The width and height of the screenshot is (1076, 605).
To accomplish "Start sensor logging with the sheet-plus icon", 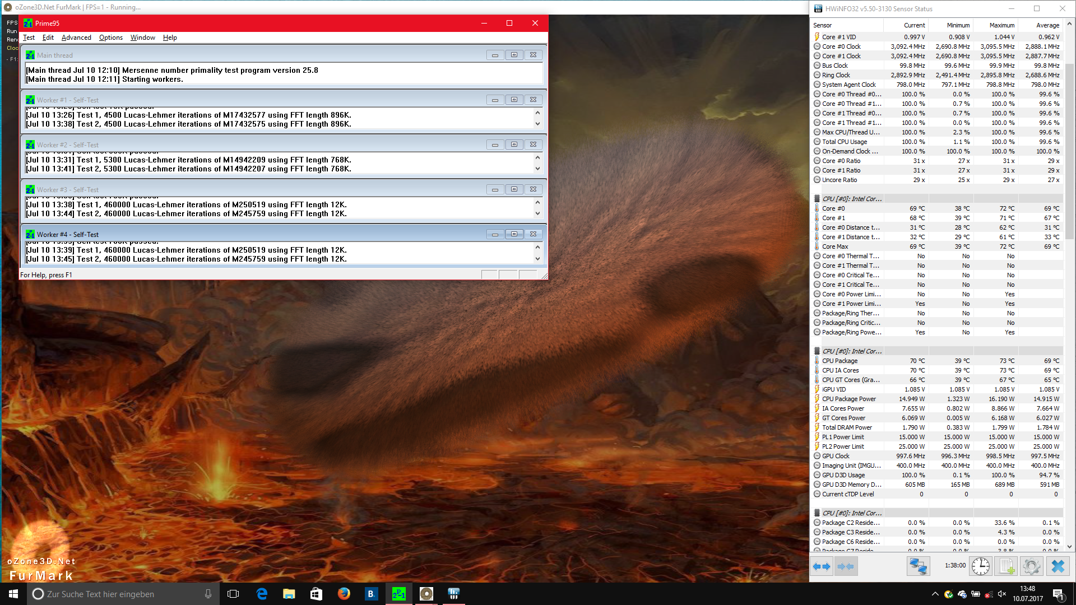I will click(x=1007, y=566).
